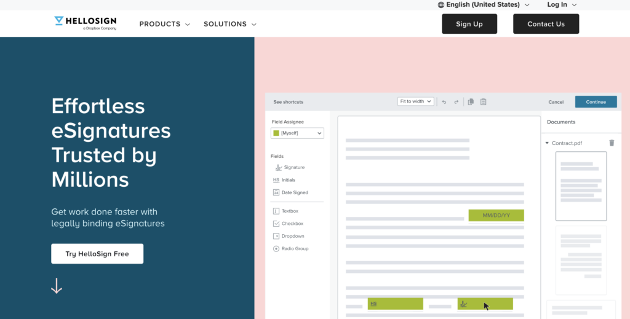
Task: Click the Signature field icon
Action: [279, 167]
